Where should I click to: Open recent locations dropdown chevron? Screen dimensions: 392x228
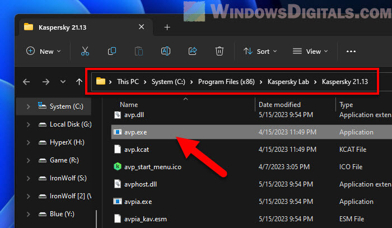click(63, 82)
